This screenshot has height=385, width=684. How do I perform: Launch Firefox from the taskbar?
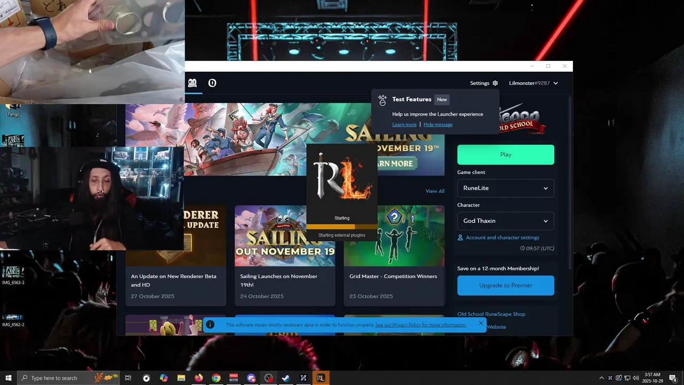point(199,378)
